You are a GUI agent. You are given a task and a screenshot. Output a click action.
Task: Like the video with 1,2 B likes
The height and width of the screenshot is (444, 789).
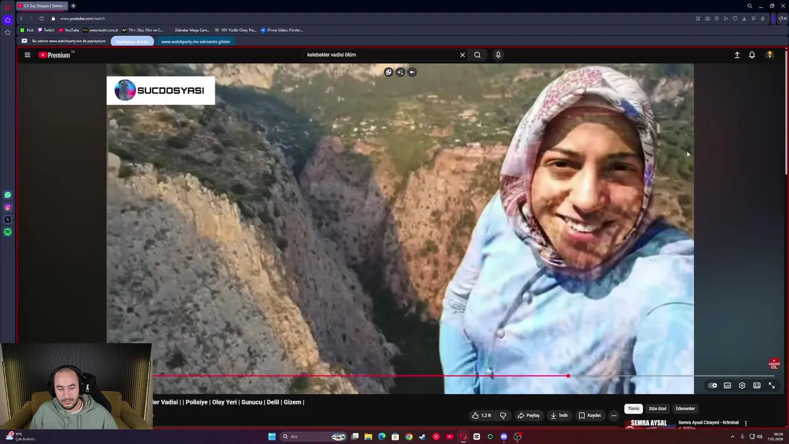(x=481, y=416)
